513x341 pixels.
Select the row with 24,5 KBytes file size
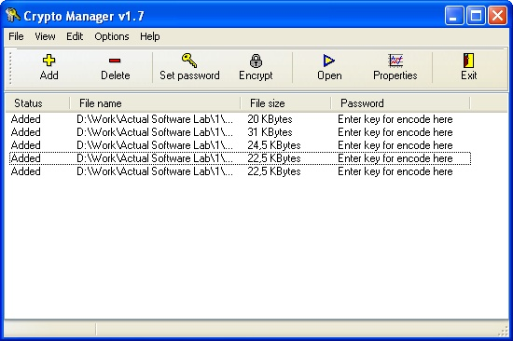pos(240,145)
